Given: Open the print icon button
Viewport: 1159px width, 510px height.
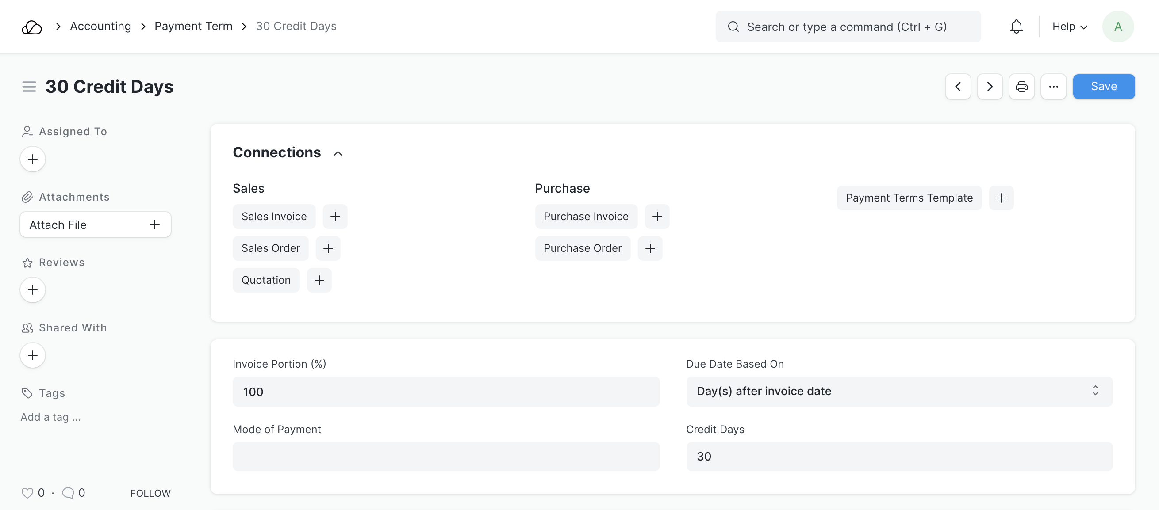Looking at the screenshot, I should (x=1021, y=87).
